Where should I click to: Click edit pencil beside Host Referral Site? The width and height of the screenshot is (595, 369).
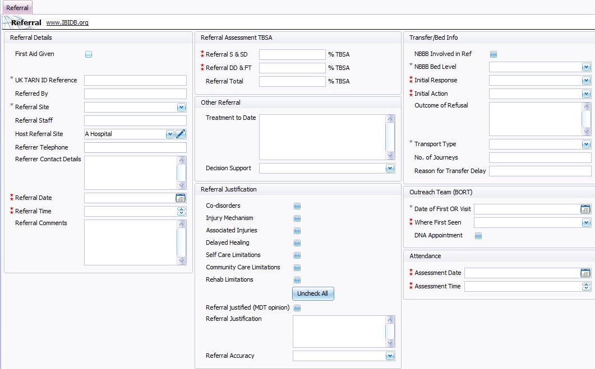tap(181, 134)
